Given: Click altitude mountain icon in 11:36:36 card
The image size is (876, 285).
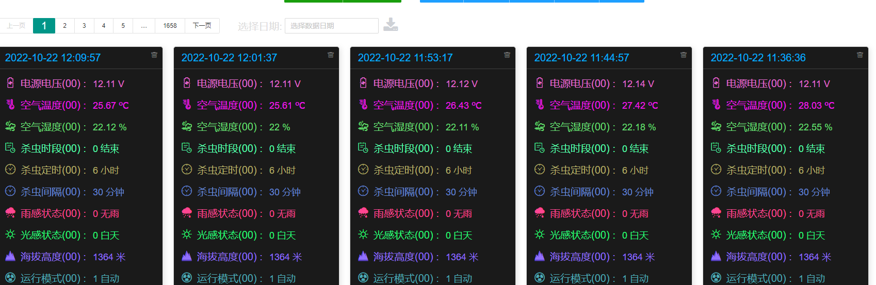Looking at the screenshot, I should click(716, 256).
